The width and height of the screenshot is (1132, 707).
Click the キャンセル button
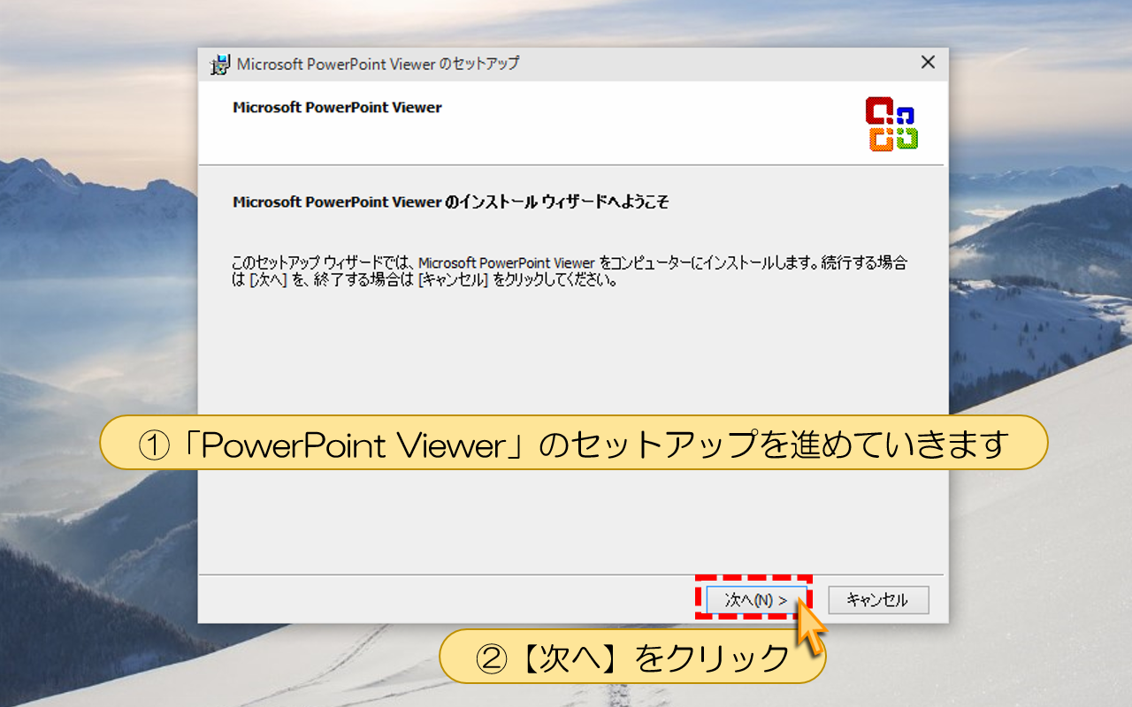[x=878, y=599]
